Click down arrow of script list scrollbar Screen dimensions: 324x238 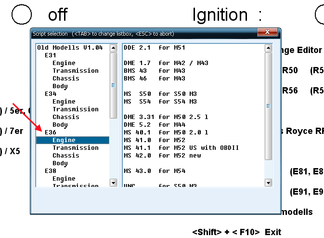[x=268, y=183]
